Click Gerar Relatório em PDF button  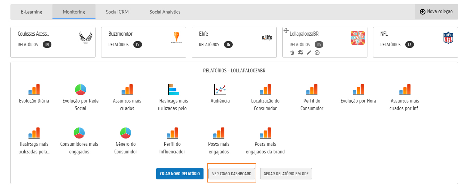pos(286,173)
